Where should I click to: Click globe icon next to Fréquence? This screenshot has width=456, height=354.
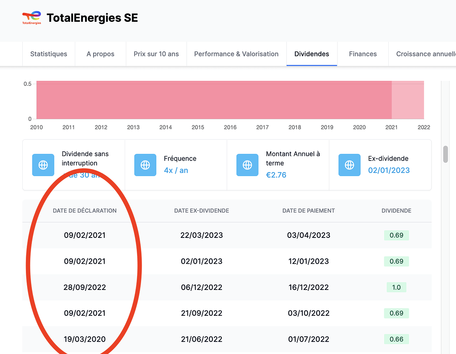tap(145, 165)
